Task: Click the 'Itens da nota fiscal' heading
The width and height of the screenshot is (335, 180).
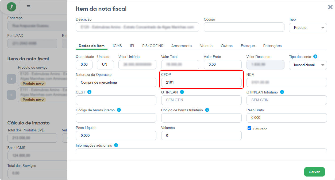Action: (28, 59)
